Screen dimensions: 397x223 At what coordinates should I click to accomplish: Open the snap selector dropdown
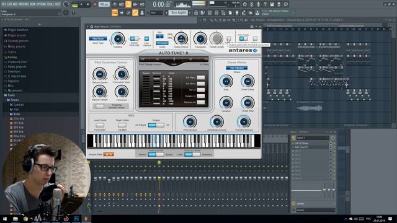point(156,12)
